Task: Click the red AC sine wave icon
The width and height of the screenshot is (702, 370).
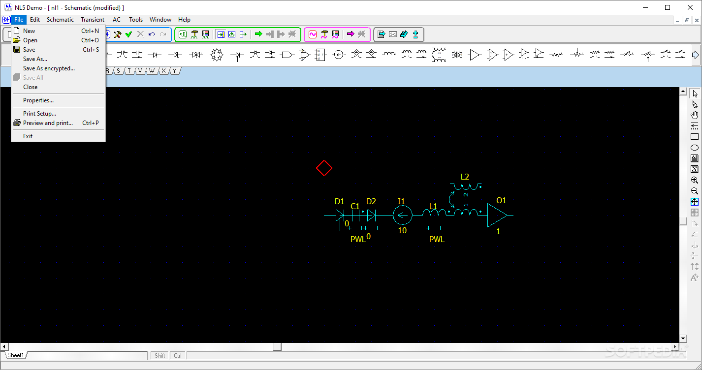Action: (x=313, y=34)
